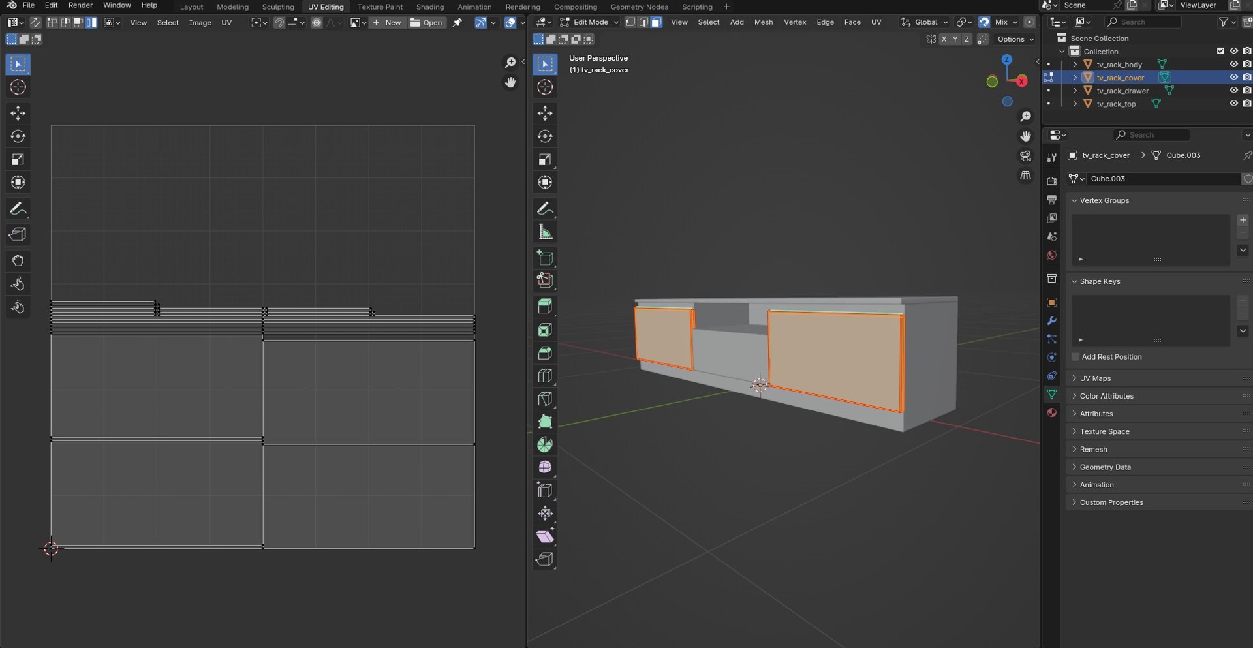Expand the UV Maps panel

coord(1095,378)
